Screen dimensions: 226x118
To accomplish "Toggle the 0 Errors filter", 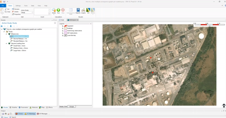I will tap(19, 114).
